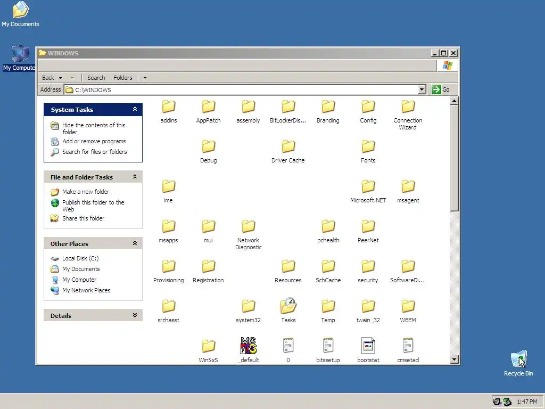Select the assembly folder

tap(248, 111)
